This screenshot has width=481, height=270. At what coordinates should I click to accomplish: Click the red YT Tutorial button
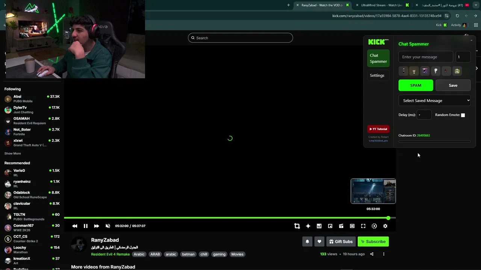pos(378,129)
